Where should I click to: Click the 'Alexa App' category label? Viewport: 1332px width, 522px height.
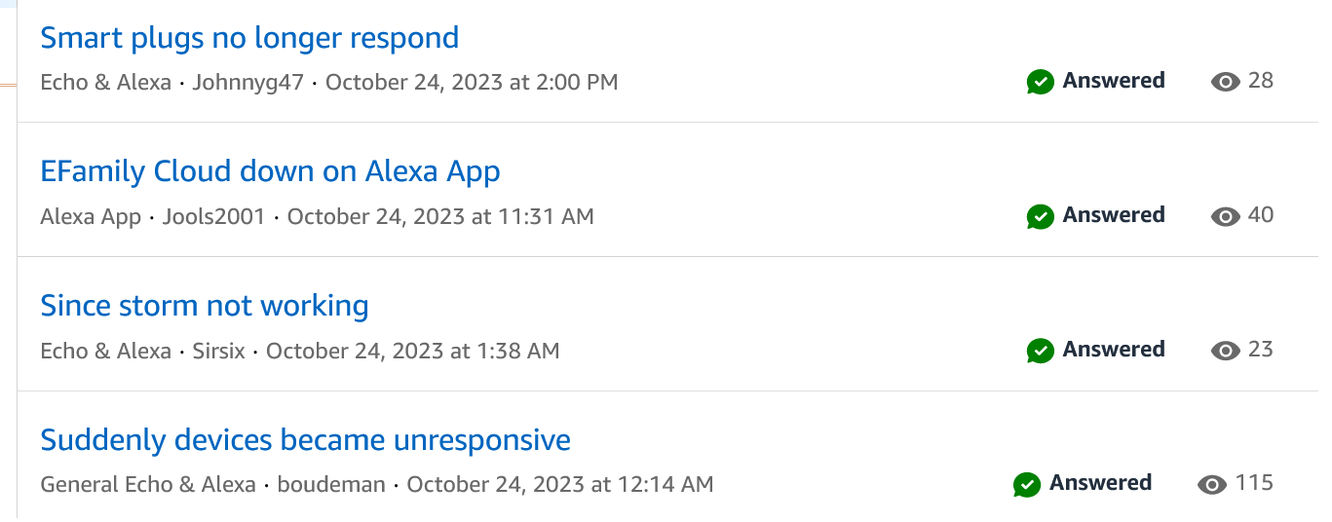click(x=91, y=216)
